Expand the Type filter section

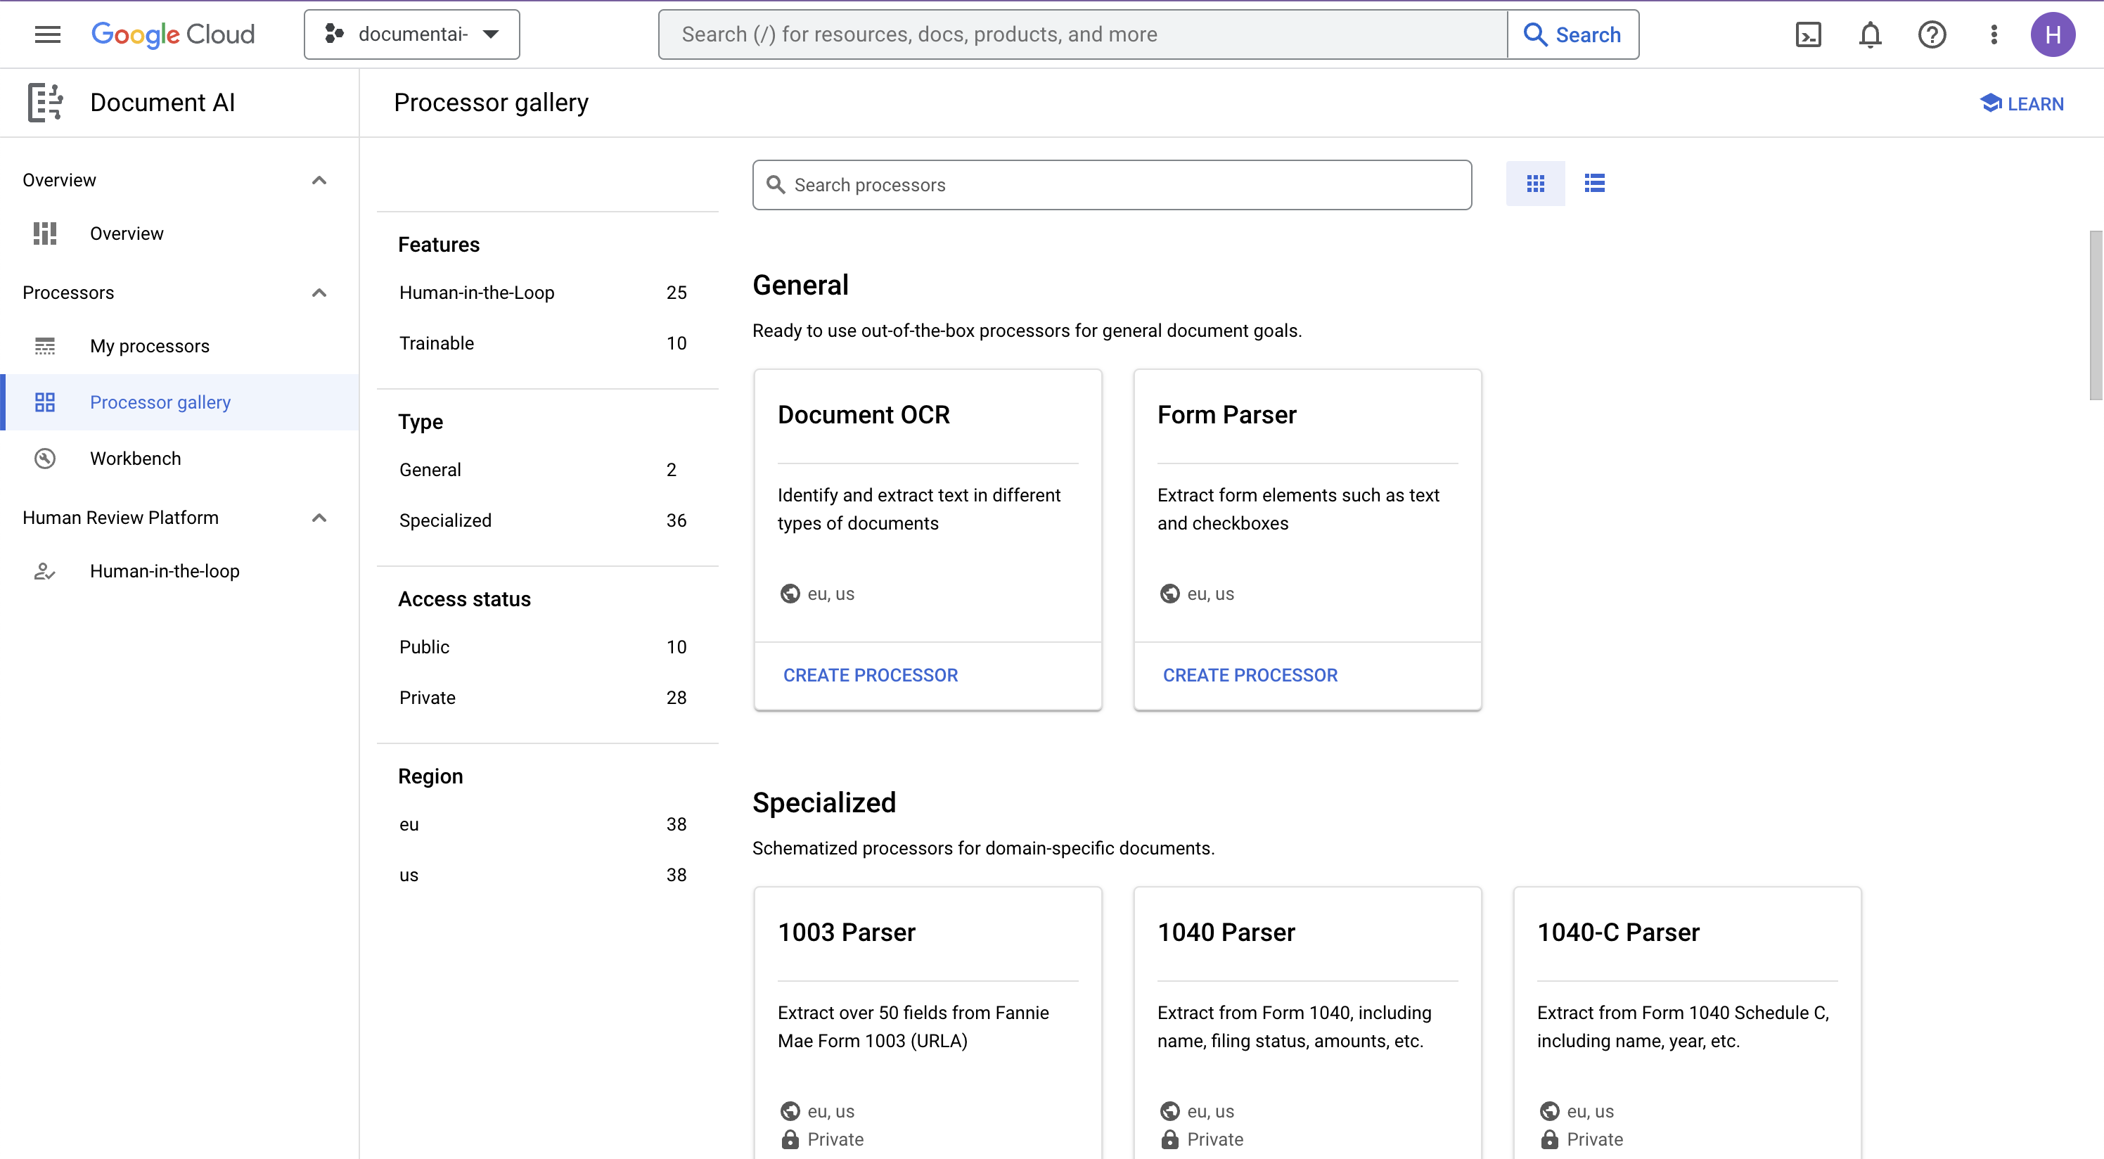(x=421, y=421)
